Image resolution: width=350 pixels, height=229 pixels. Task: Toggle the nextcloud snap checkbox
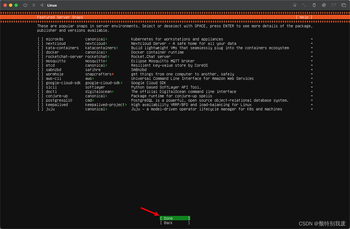40,43
